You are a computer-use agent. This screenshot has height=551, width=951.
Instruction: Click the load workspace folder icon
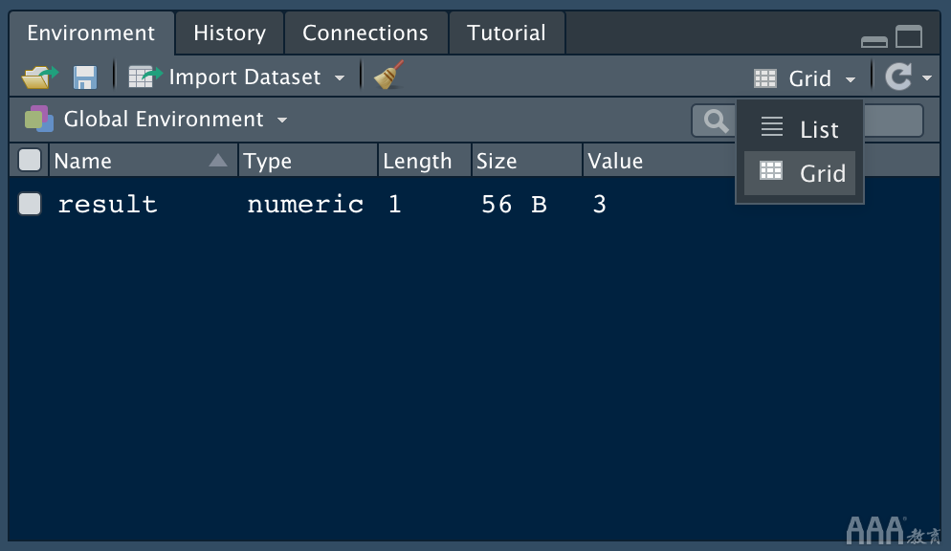coord(39,77)
